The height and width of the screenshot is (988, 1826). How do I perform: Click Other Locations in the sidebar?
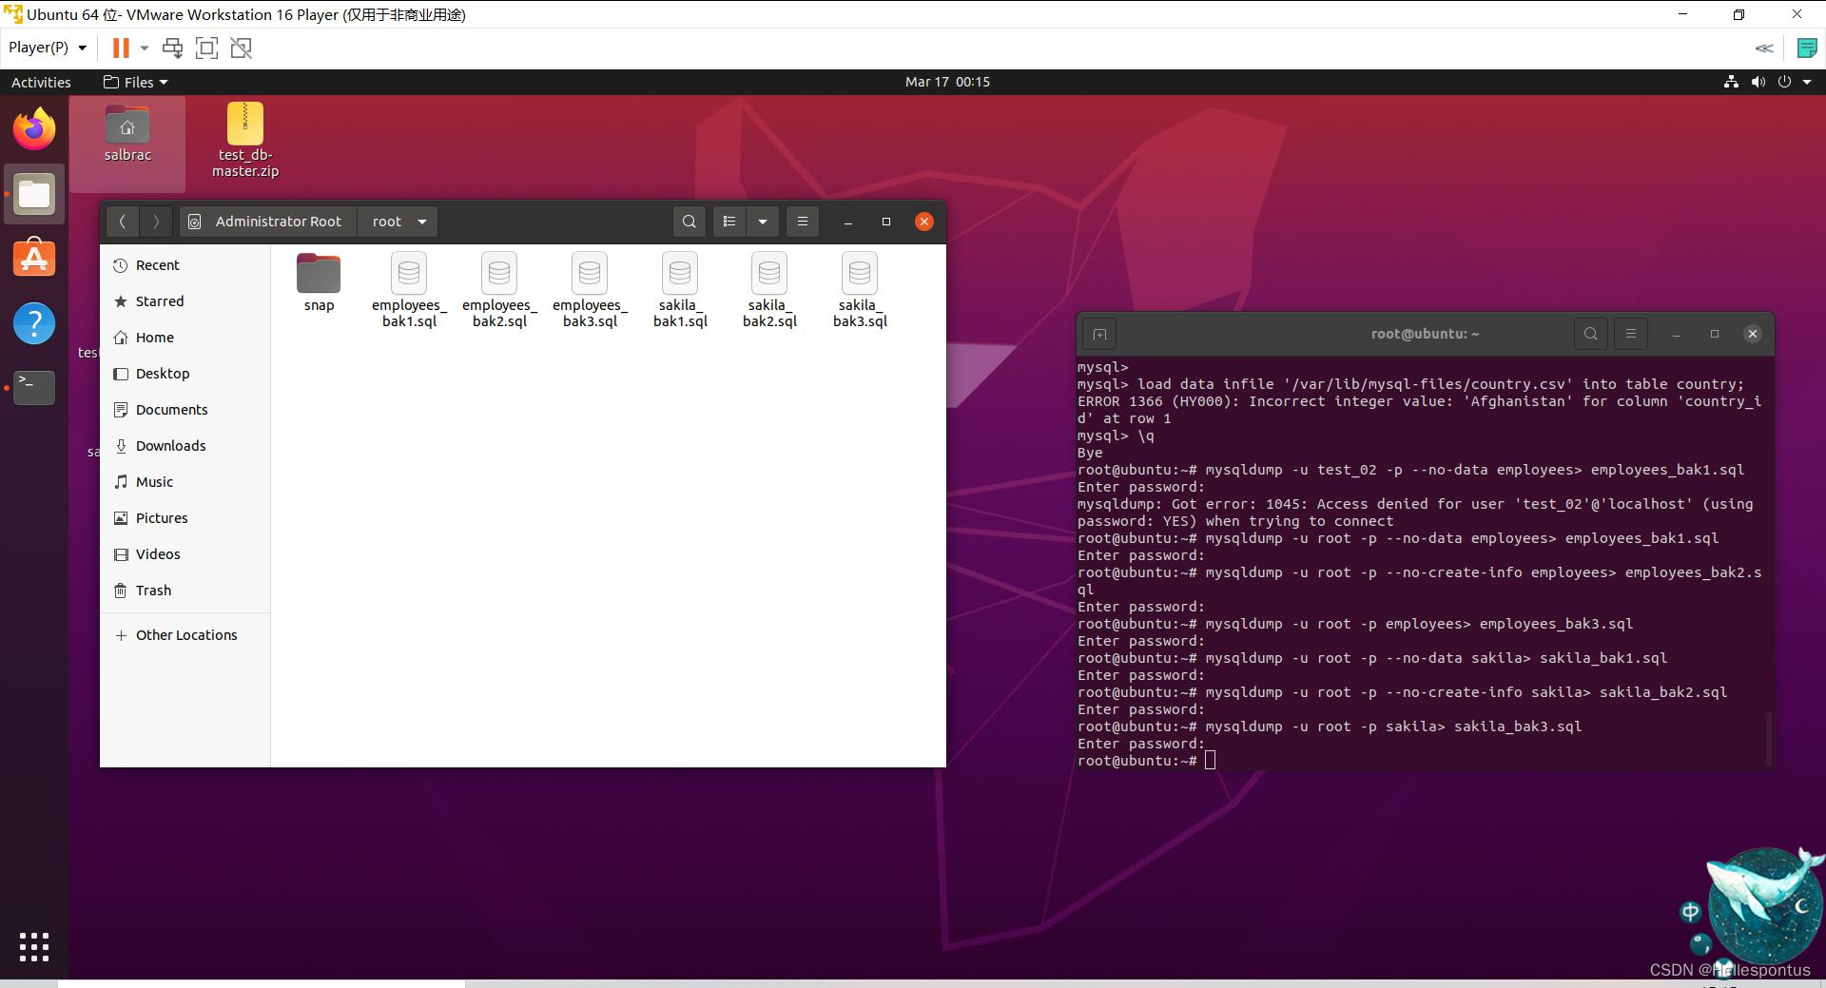(186, 634)
